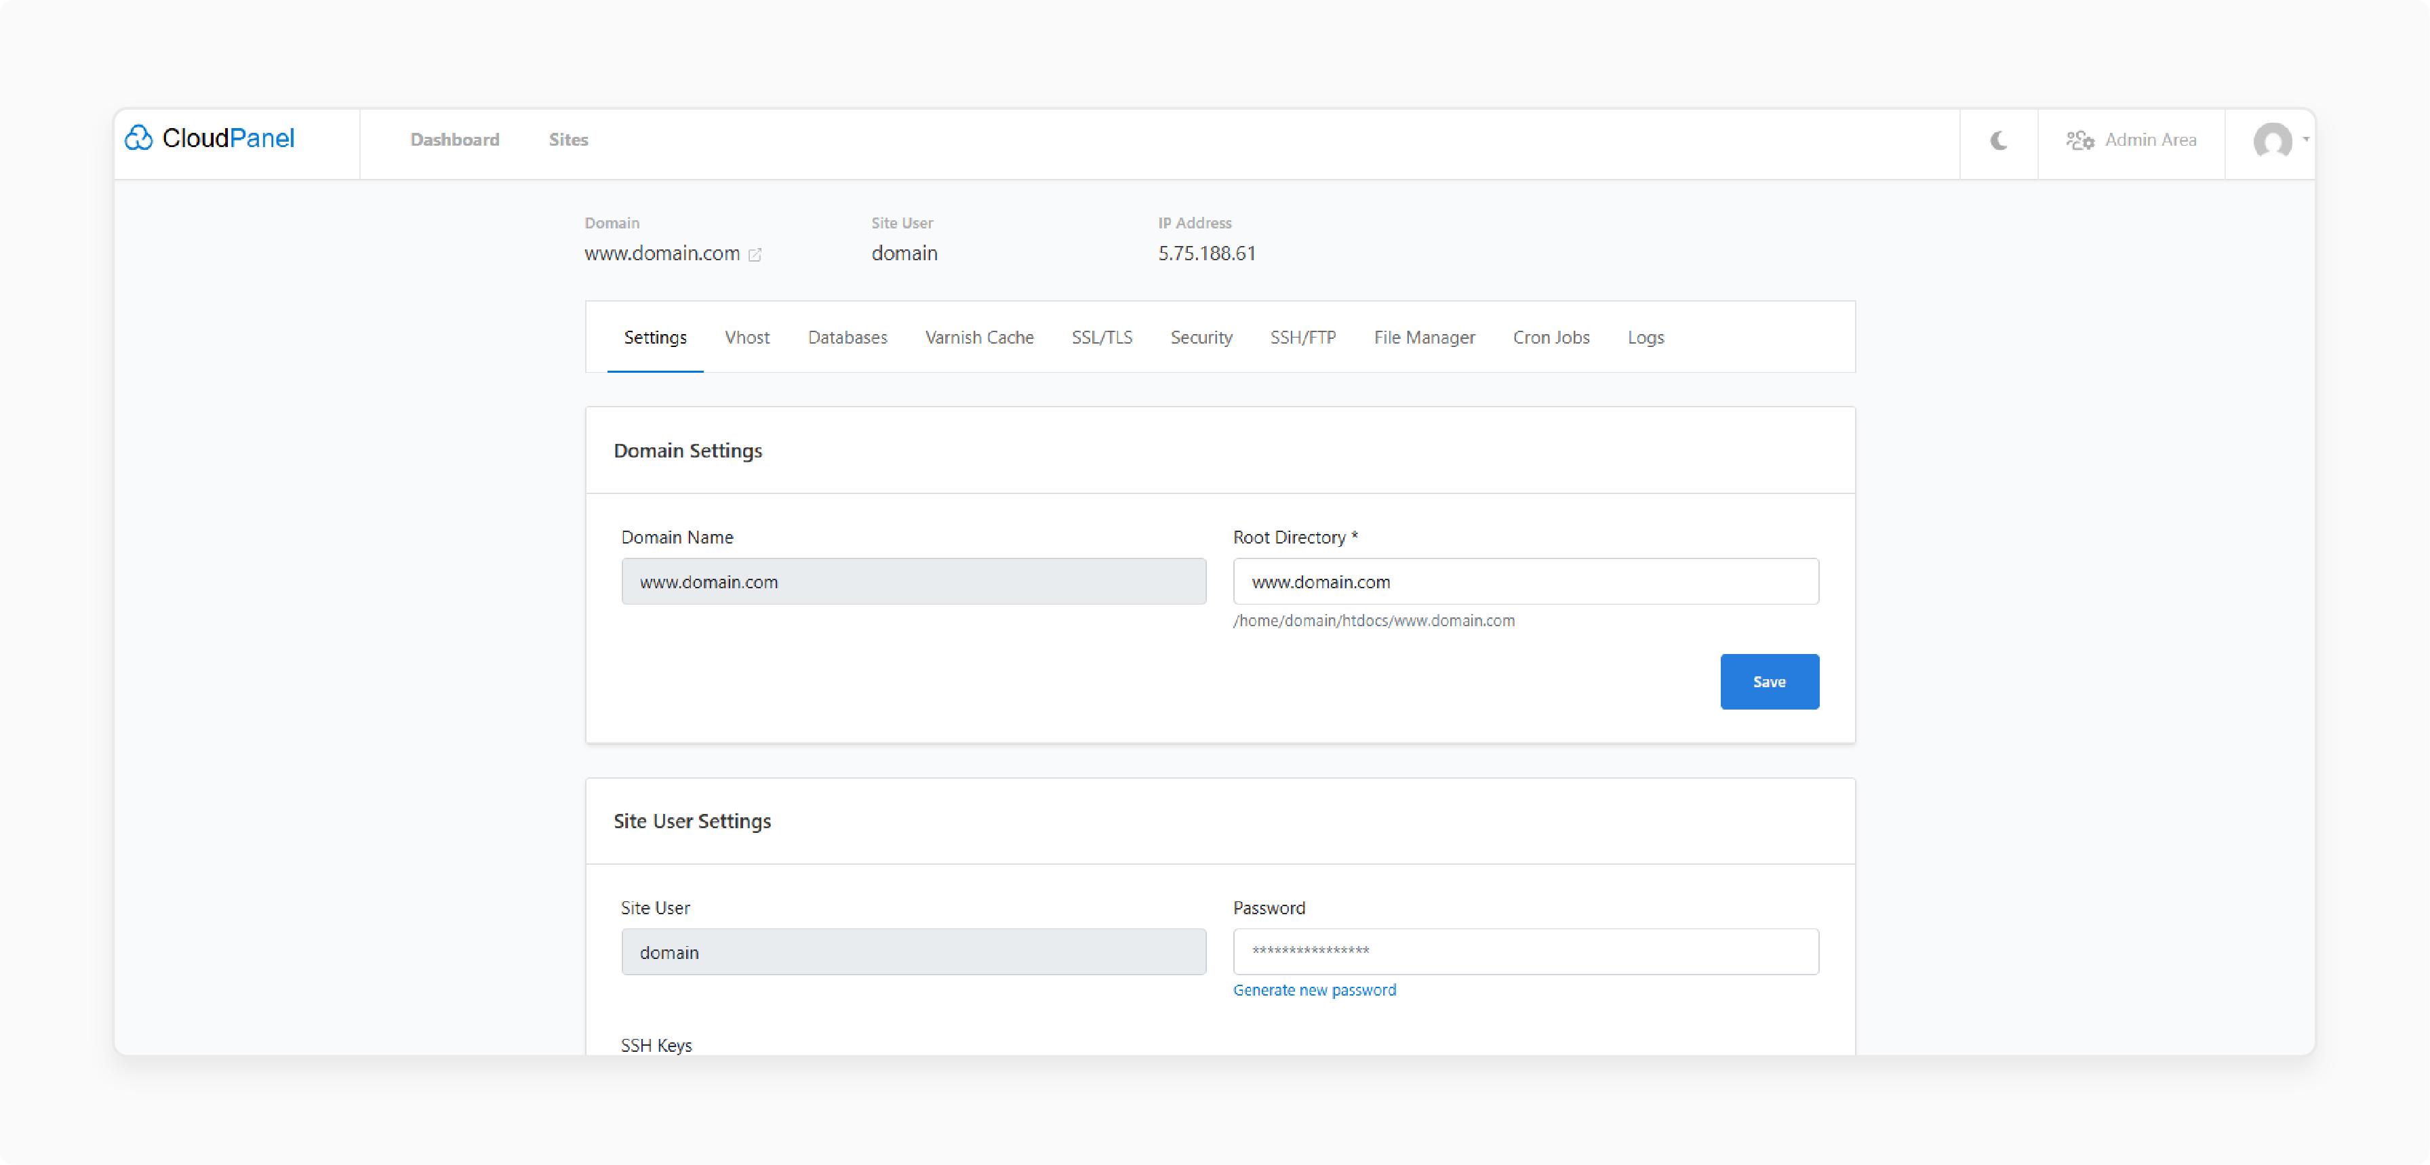Click the path /home/domain/htdocs/www.domain.com
The image size is (2430, 1165).
point(1374,621)
